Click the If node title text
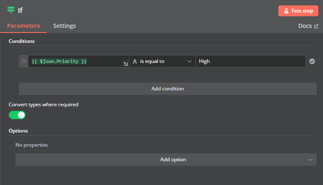 coord(20,10)
